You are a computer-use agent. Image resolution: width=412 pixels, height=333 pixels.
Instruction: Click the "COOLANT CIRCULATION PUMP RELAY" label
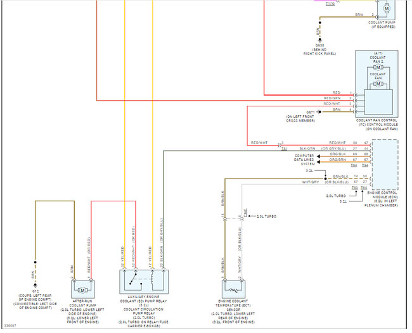143,311
